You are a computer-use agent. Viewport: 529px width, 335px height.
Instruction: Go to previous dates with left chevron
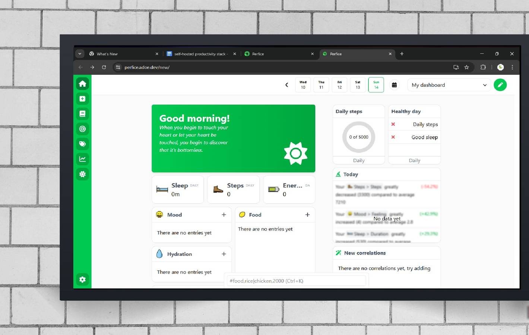pos(286,85)
